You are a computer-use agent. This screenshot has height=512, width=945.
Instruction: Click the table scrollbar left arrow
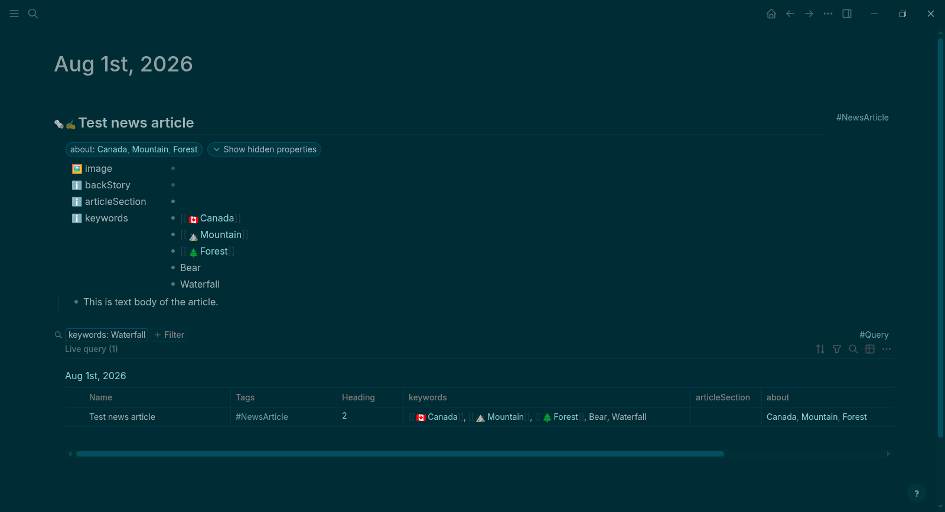70,454
